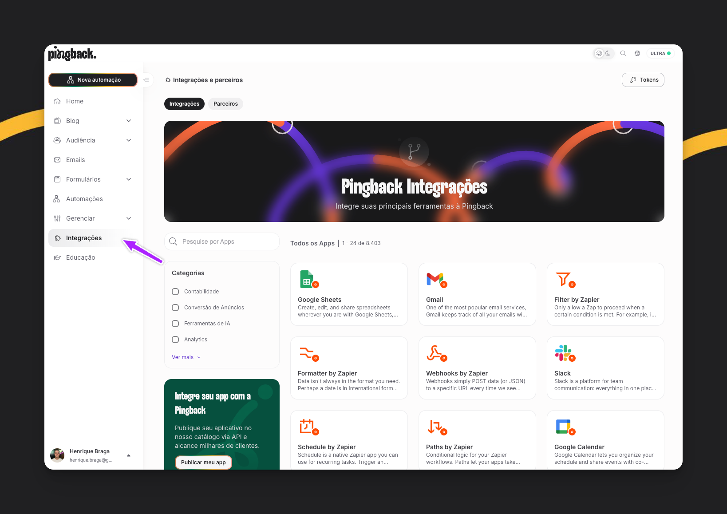Viewport: 727px width, 514px height.
Task: Open the Automações section
Action: (84, 199)
